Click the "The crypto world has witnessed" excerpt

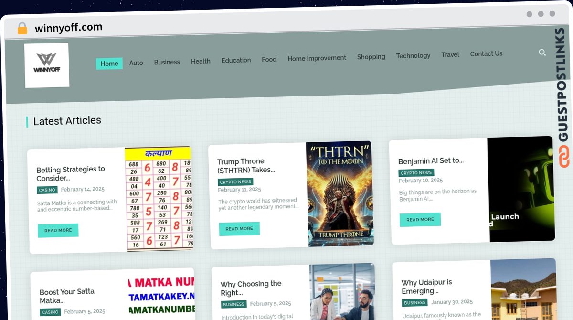(258, 204)
